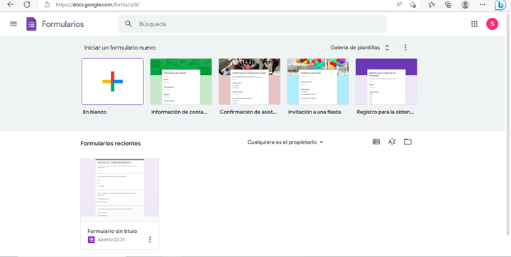Create a blank form (En blanco)
This screenshot has width=511, height=257.
coord(112,81)
